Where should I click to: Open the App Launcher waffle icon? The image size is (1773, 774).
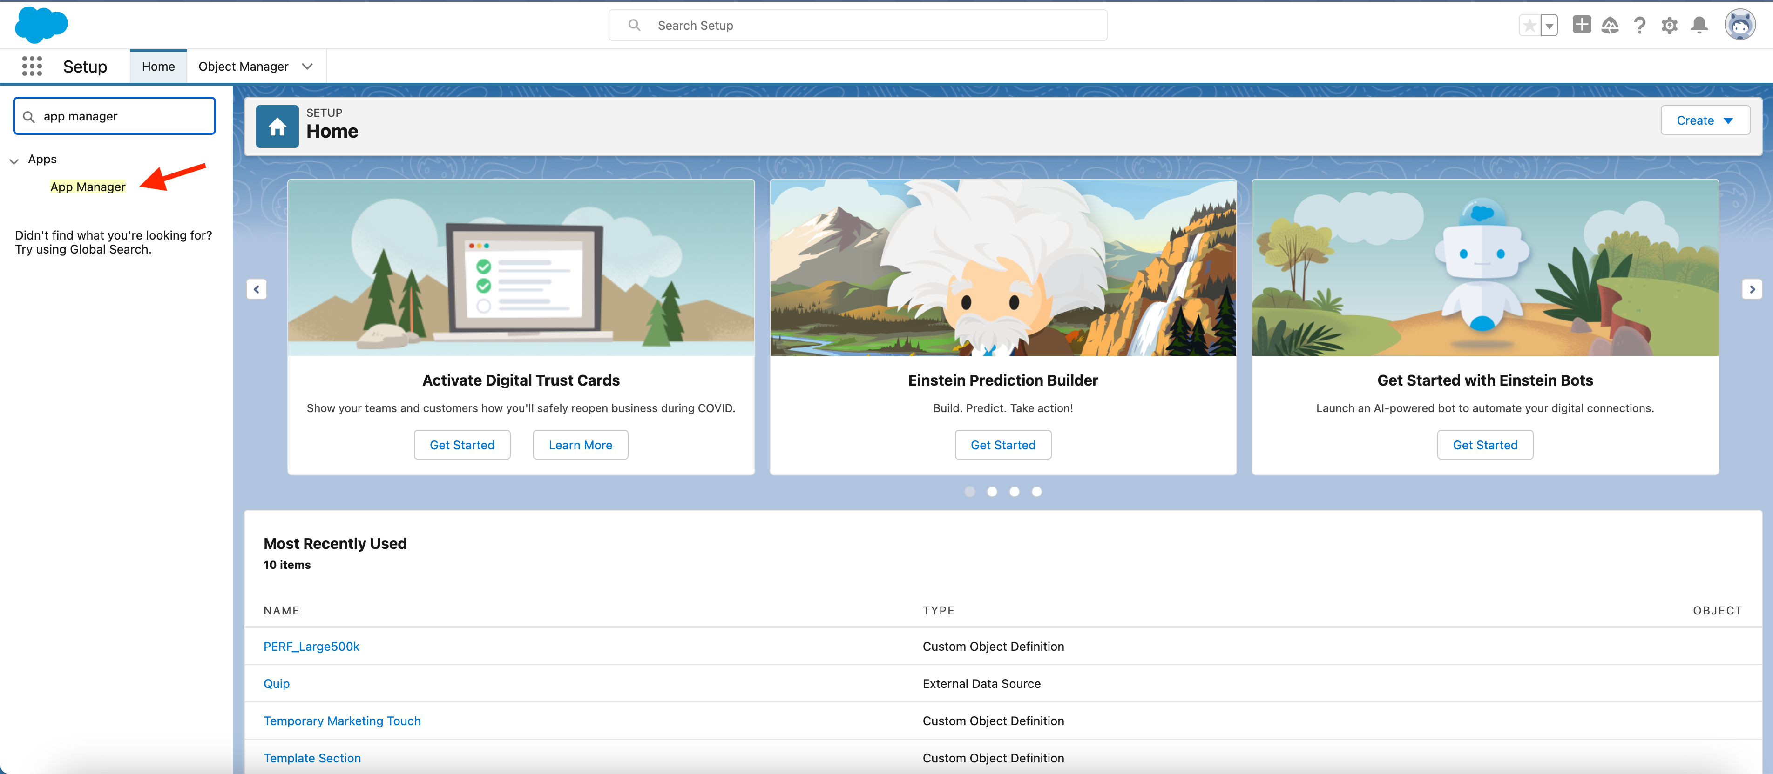pyautogui.click(x=32, y=66)
